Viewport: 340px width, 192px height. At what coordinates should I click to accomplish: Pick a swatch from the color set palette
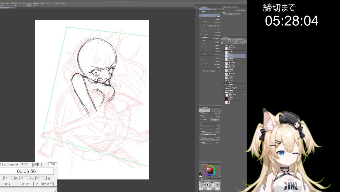pos(209,185)
